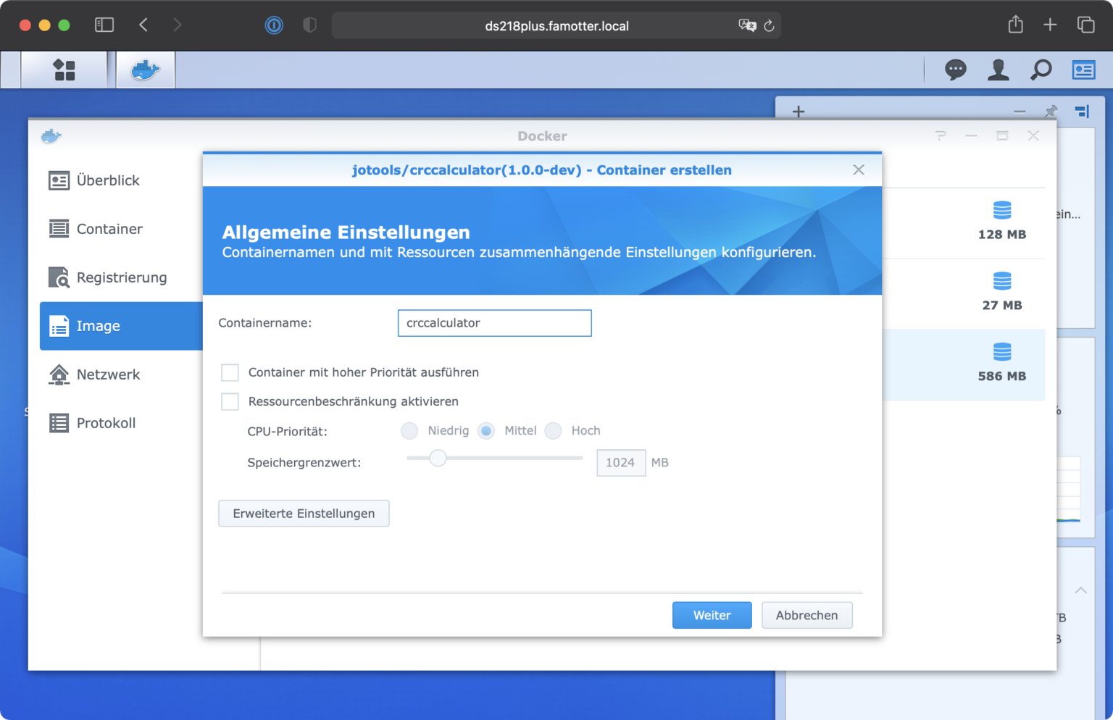Pin the widget panel
Viewport: 1113px width, 720px height.
pyautogui.click(x=1050, y=112)
